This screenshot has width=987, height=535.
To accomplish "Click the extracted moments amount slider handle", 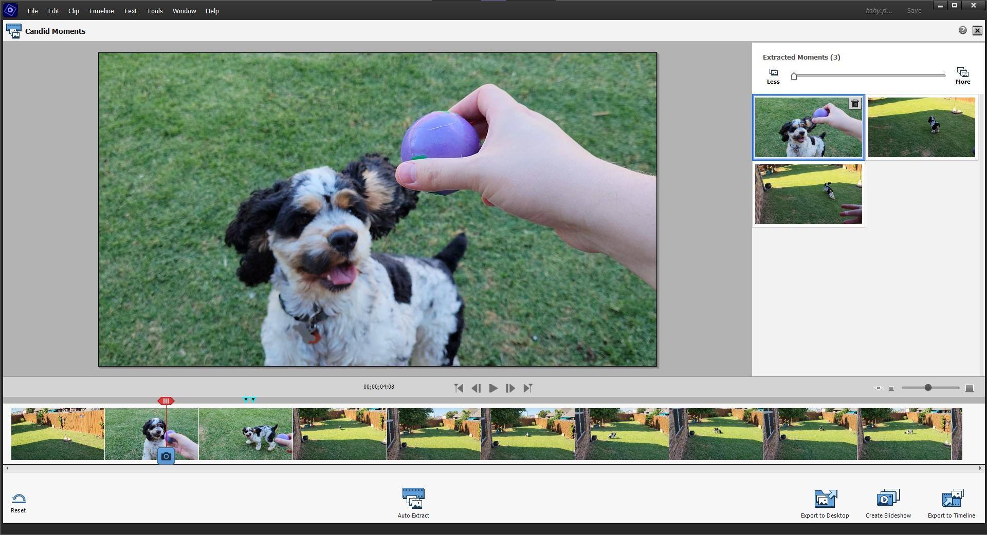I will (794, 76).
